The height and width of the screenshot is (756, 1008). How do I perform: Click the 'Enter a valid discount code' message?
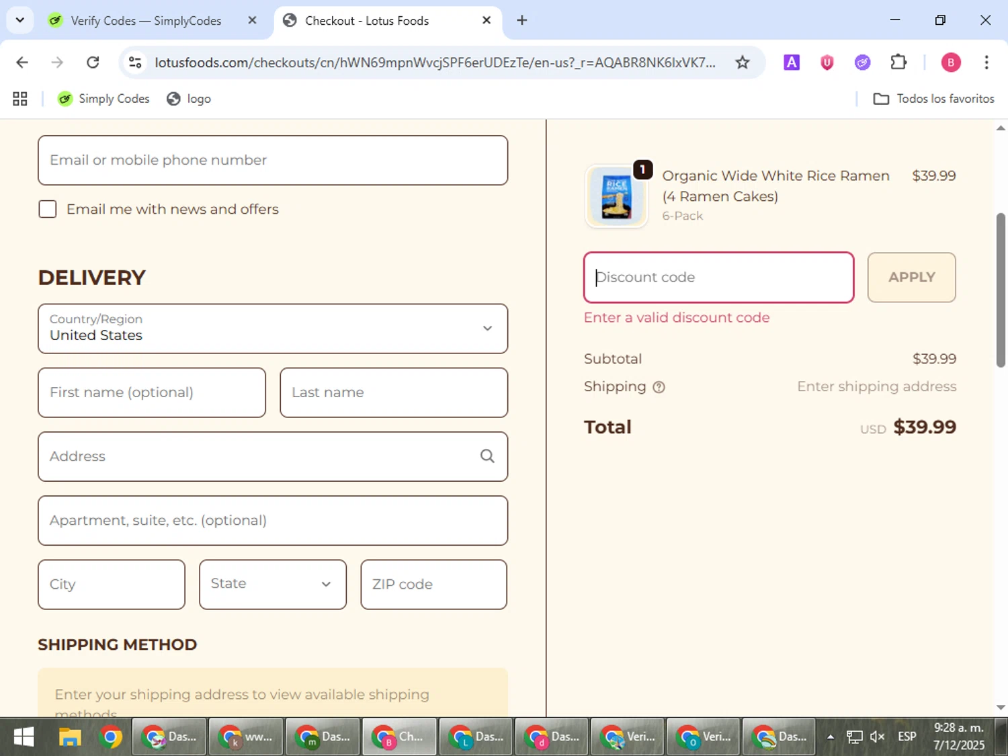(x=677, y=318)
